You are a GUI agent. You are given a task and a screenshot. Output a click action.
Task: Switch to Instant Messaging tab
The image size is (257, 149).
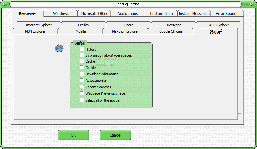194,14
